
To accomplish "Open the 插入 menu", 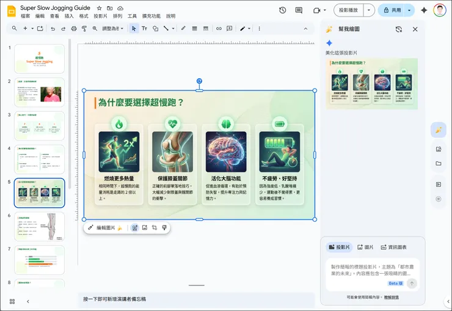I will point(69,16).
